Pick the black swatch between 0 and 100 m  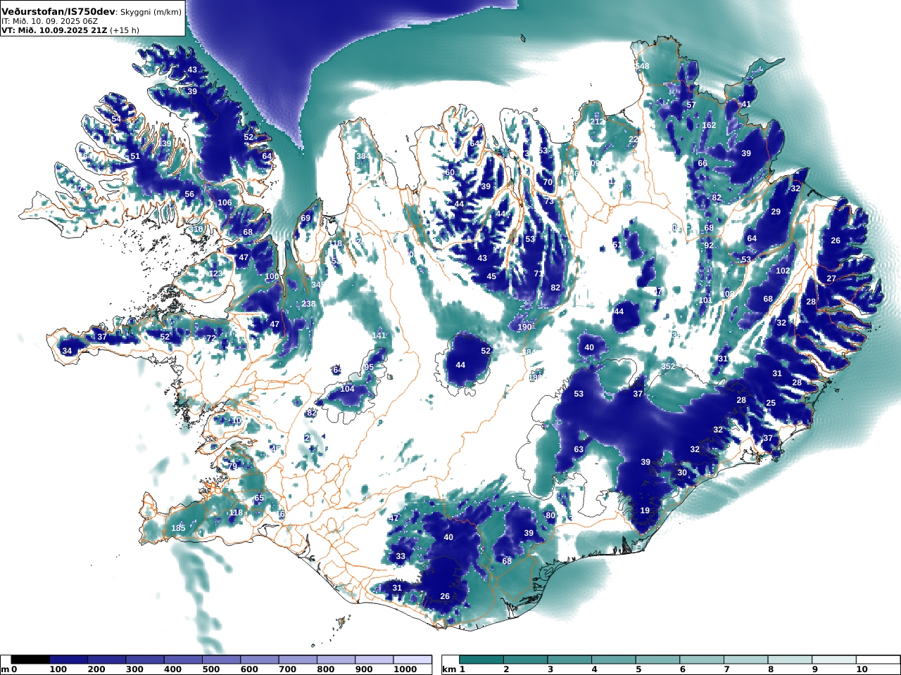point(30,660)
